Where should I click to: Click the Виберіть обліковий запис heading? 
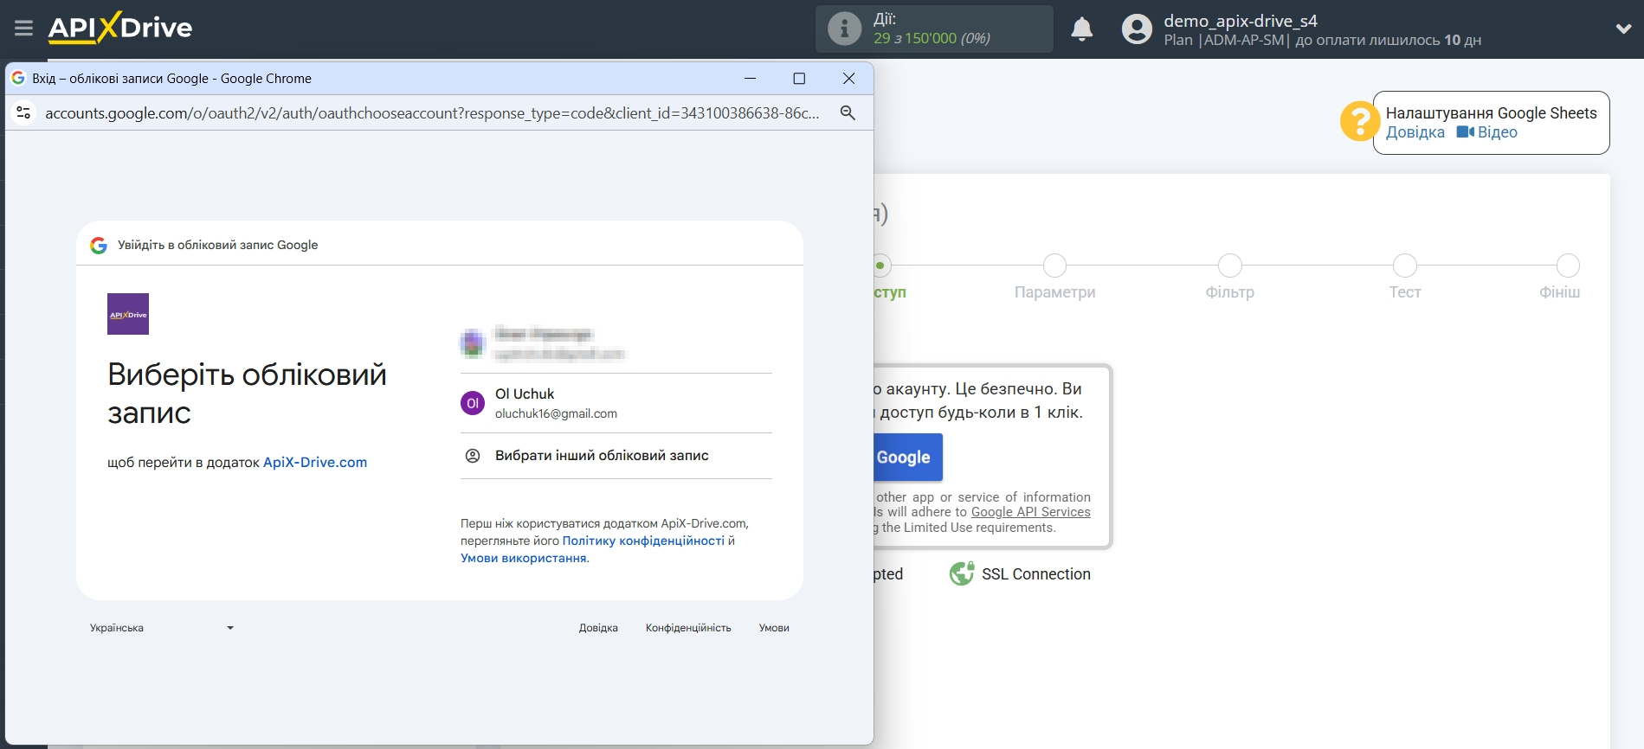click(247, 394)
